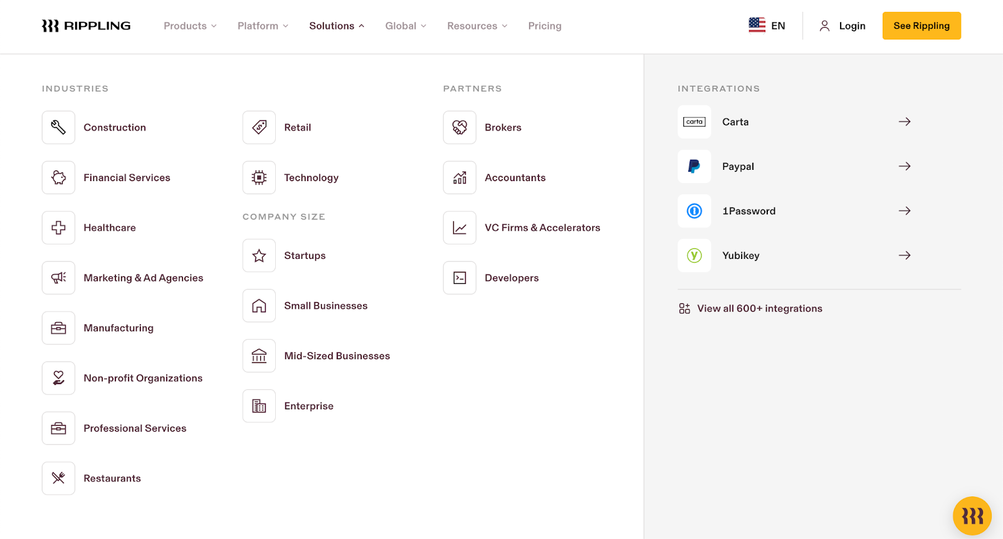
Task: Click the PayPal logo icon
Action: click(694, 166)
